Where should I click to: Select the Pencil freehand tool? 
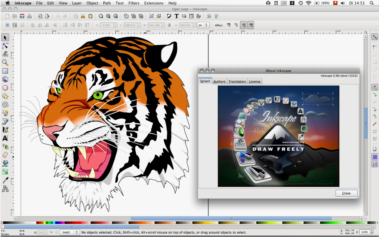tap(5, 113)
